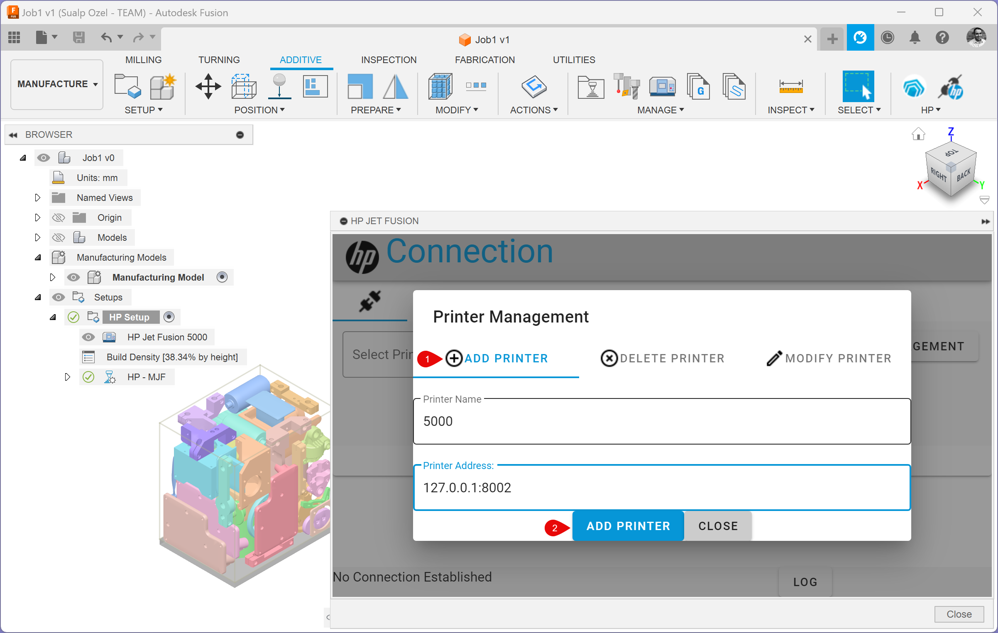Click the ViewCube RIGHT face
The image size is (998, 633).
pos(938,174)
